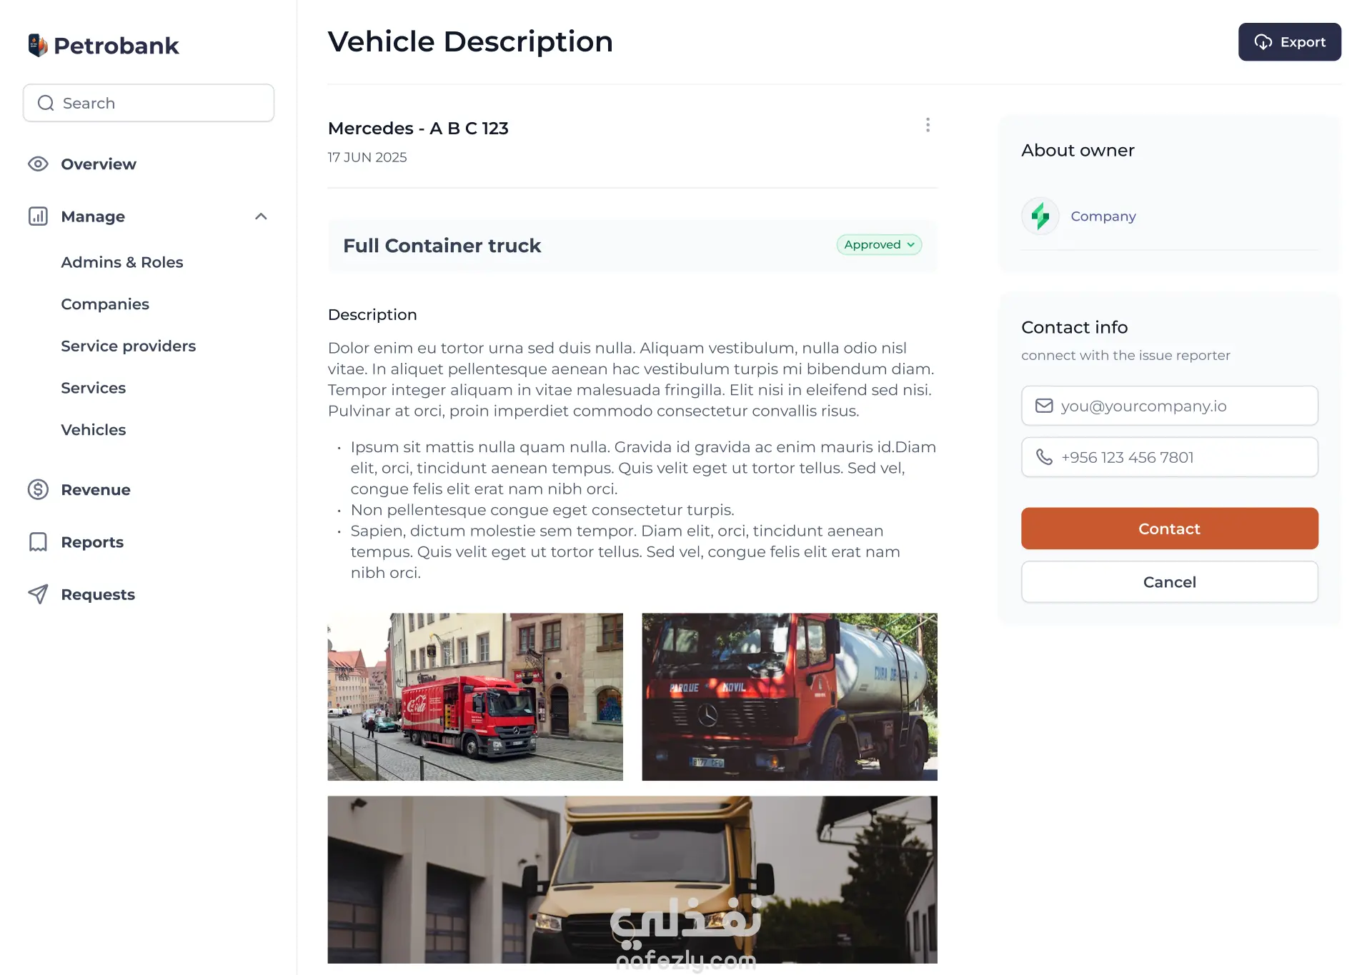Image resolution: width=1372 pixels, height=975 pixels.
Task: Select Vehicles in the sidebar
Action: [93, 429]
